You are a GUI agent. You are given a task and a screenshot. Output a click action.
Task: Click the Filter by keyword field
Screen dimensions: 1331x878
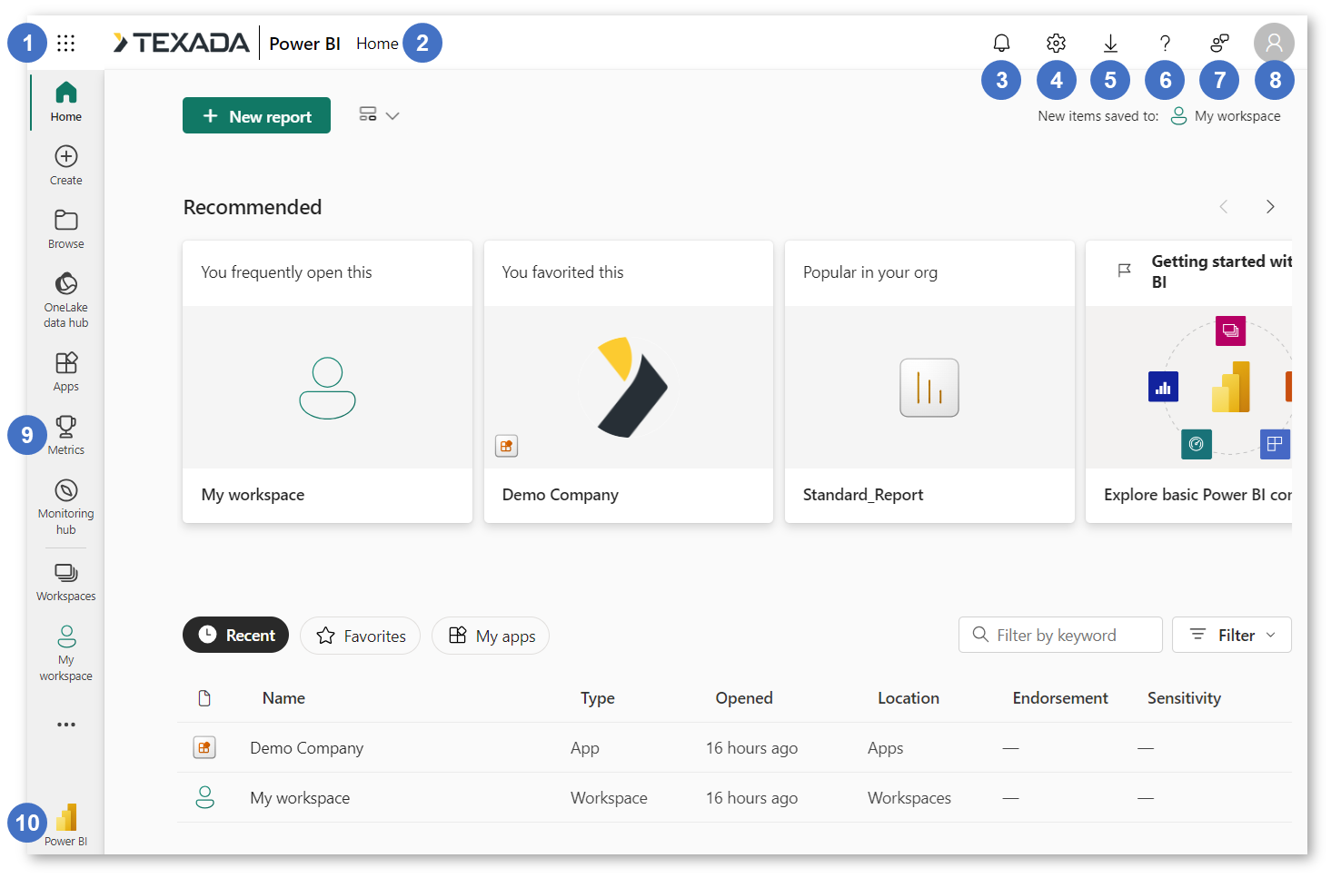click(x=1060, y=635)
